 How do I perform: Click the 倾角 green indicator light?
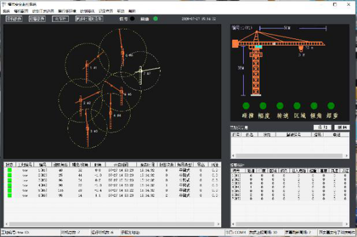(314, 106)
